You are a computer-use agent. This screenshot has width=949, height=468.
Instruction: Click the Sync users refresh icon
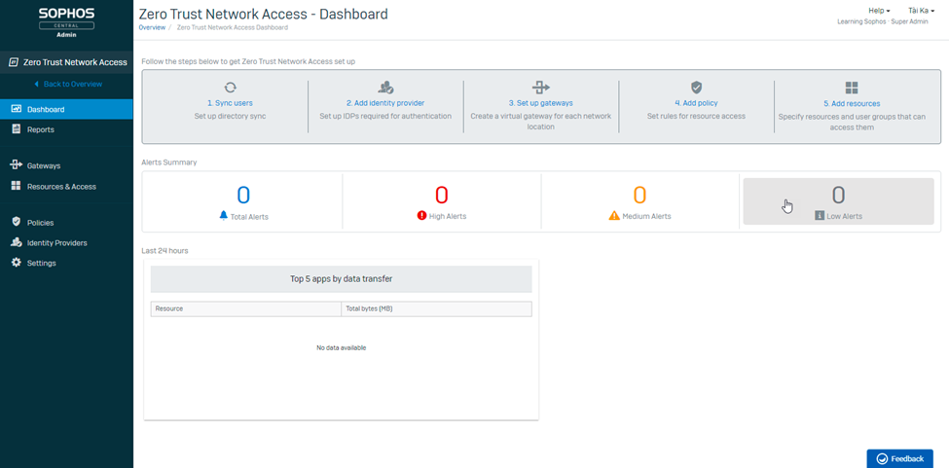[x=230, y=87]
